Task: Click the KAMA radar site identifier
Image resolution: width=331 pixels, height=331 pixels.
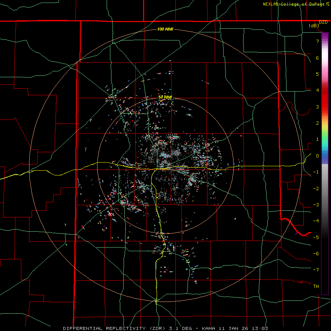Action: pyautogui.click(x=209, y=328)
